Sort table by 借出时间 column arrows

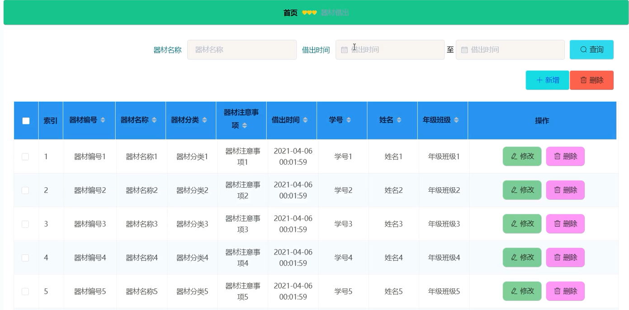pyautogui.click(x=305, y=120)
